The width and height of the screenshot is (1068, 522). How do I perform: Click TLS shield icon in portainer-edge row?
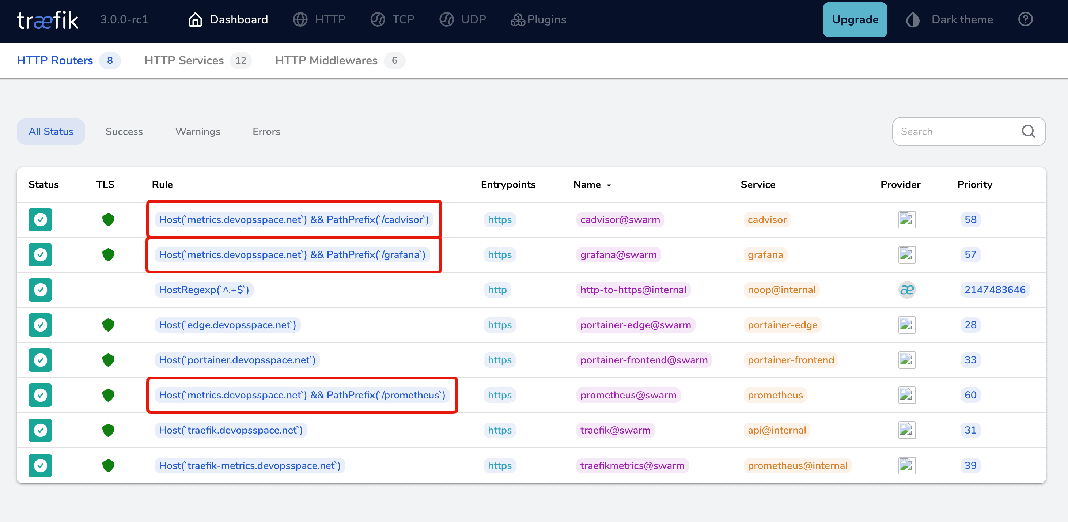coord(108,325)
